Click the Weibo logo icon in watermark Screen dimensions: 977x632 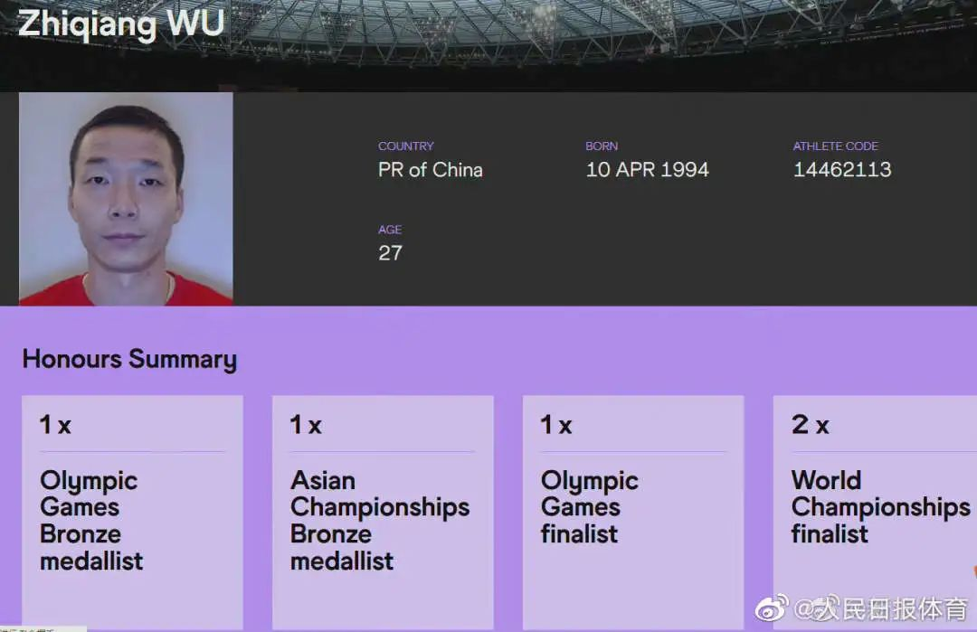coord(772,608)
